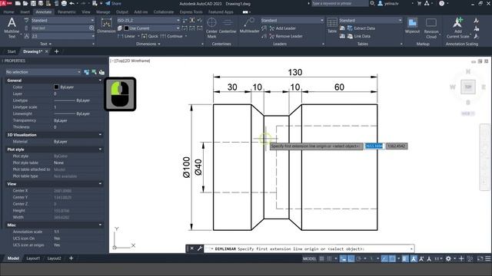
Task: Select the Wipeout tool
Action: tap(412, 25)
